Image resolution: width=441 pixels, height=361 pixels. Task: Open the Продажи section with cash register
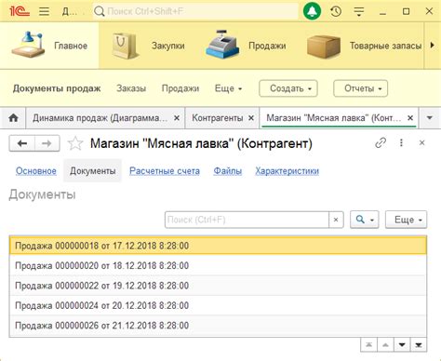[x=246, y=46]
